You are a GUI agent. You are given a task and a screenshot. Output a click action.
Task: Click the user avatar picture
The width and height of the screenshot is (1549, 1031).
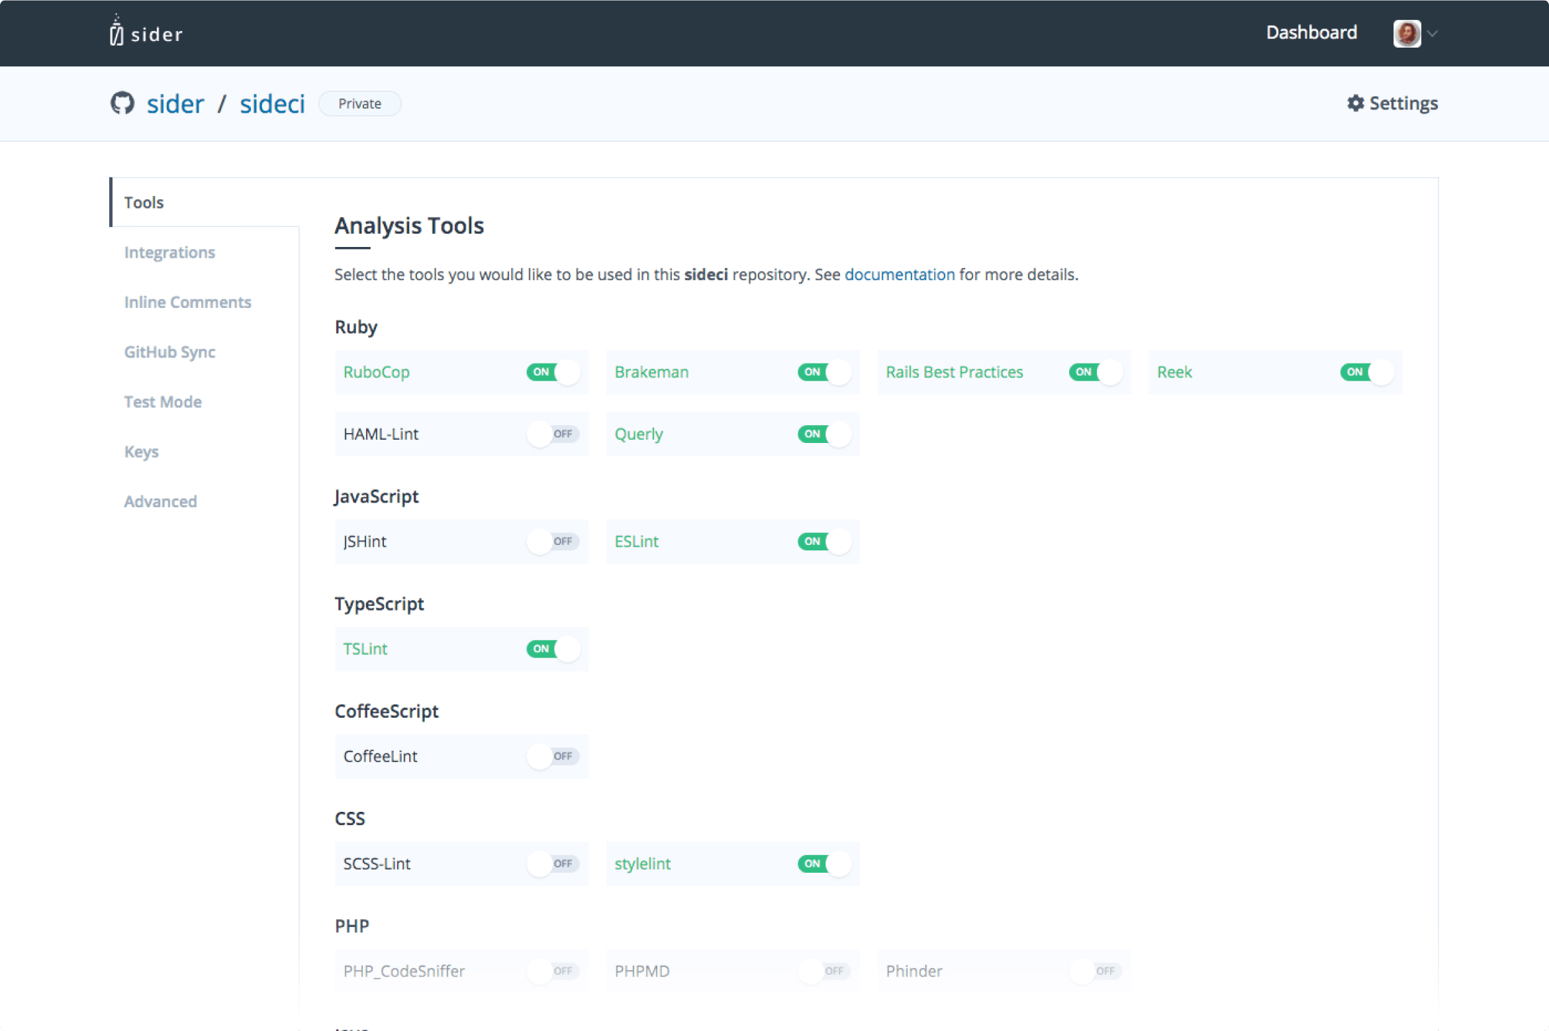point(1407,33)
